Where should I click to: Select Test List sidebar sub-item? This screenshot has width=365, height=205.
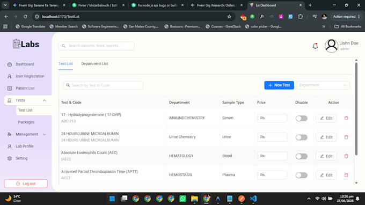pyautogui.click(x=25, y=110)
